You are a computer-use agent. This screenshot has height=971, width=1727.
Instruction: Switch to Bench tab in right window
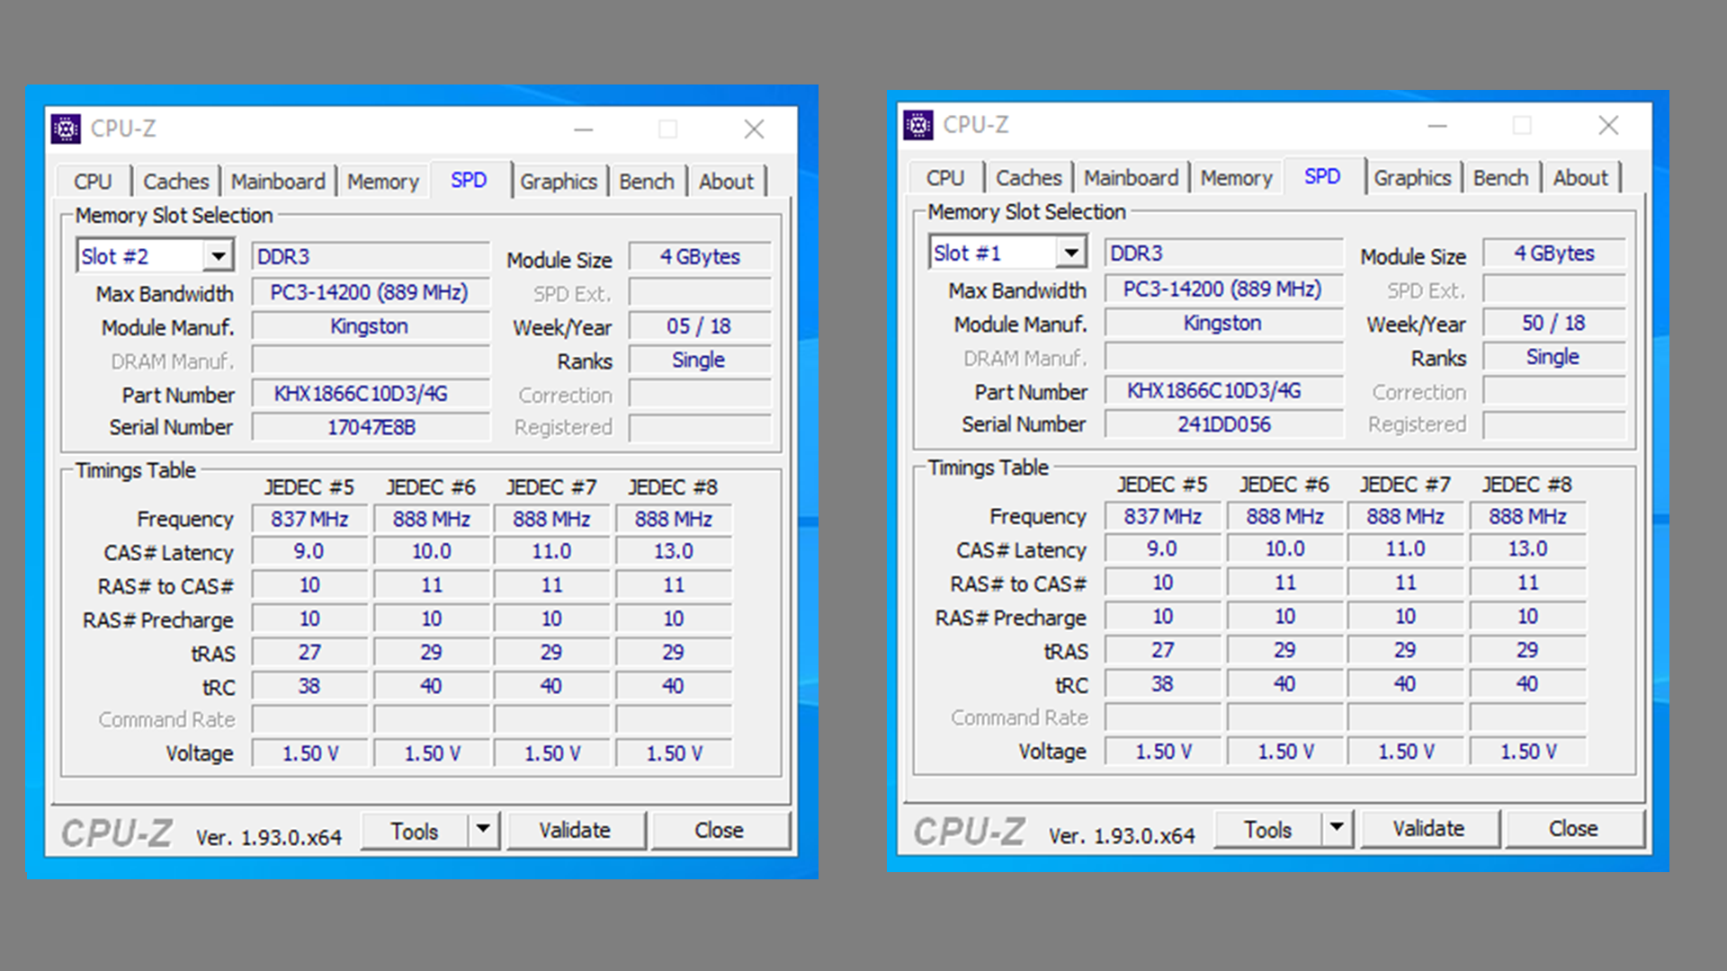tap(1500, 177)
